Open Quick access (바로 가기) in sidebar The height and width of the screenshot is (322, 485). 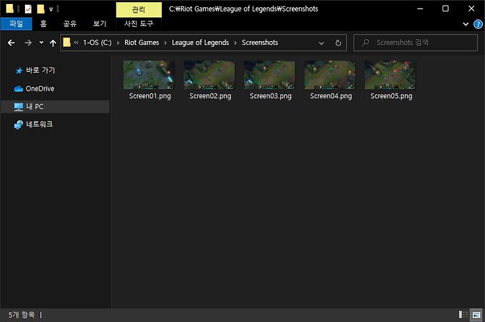[x=35, y=71]
